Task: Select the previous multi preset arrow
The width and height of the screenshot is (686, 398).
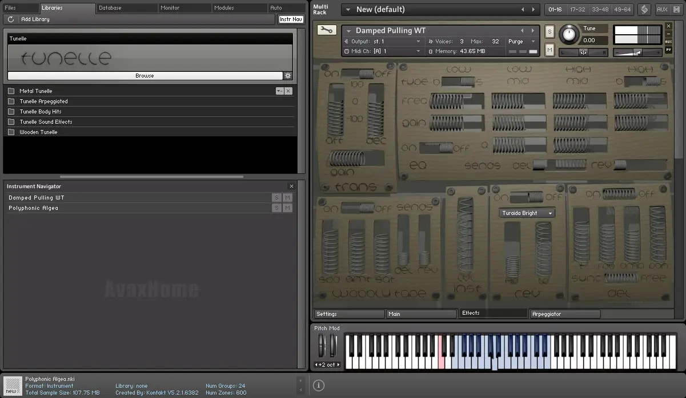Action: point(523,10)
